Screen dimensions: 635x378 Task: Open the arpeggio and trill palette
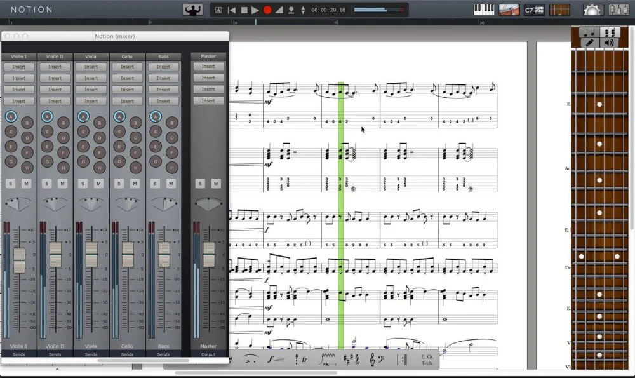[x=300, y=359]
